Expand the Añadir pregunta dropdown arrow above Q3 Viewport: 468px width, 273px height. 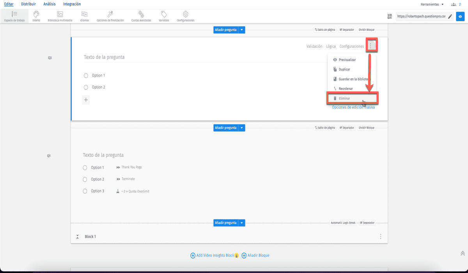click(242, 30)
